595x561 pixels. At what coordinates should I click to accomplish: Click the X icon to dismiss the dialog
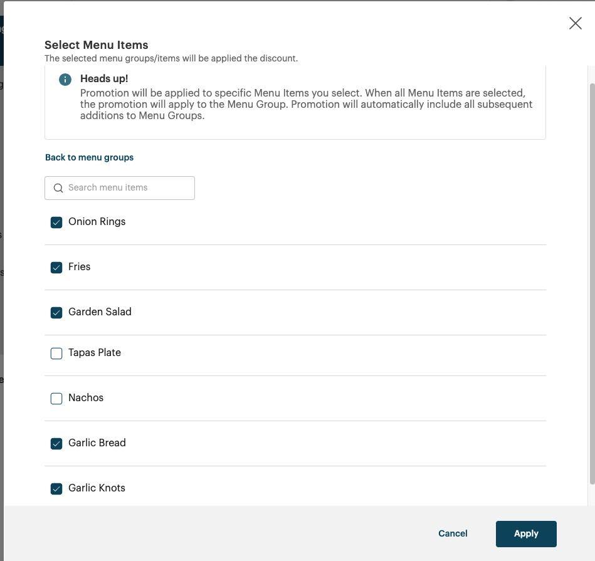575,23
